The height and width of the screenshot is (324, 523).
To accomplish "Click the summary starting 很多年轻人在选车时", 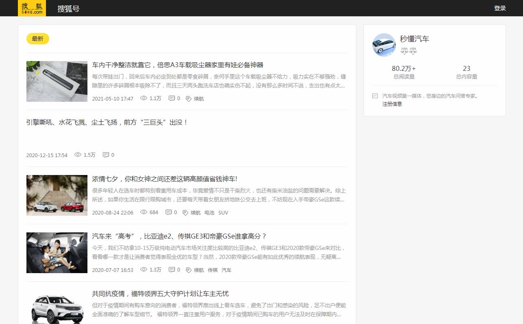I will [x=219, y=195].
